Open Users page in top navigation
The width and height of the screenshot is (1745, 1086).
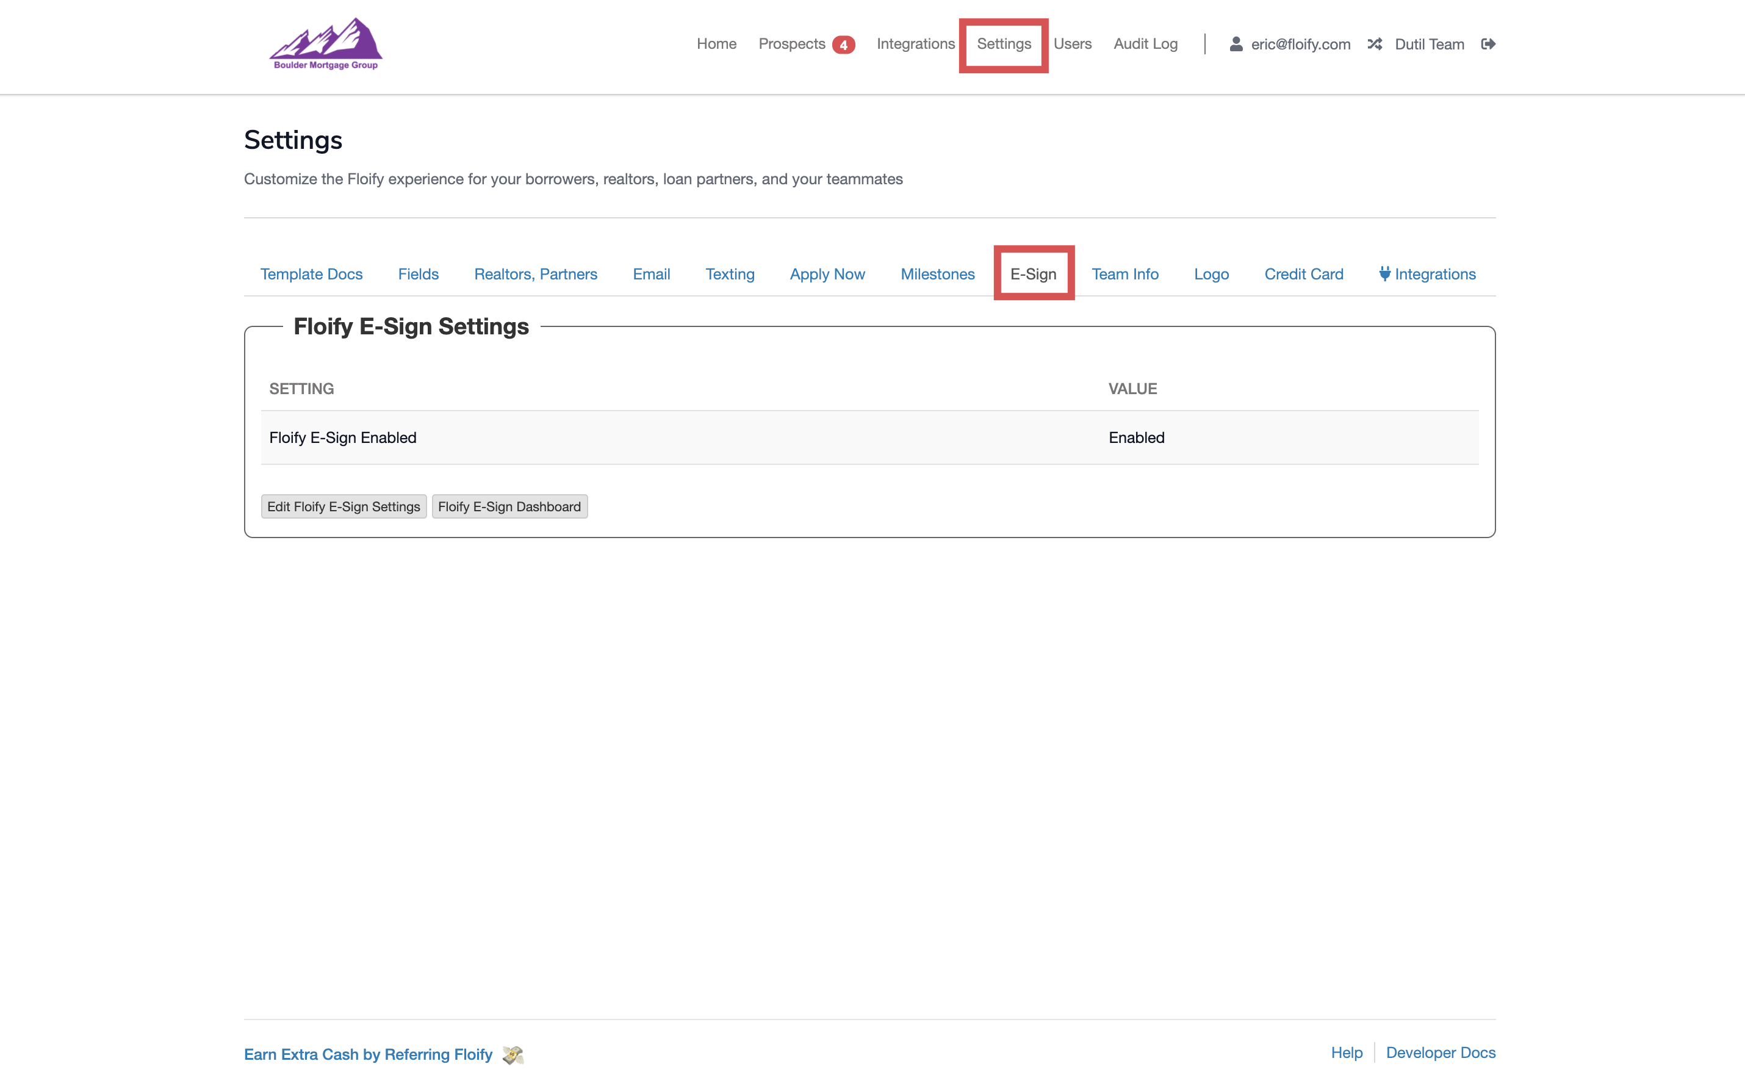pos(1072,44)
